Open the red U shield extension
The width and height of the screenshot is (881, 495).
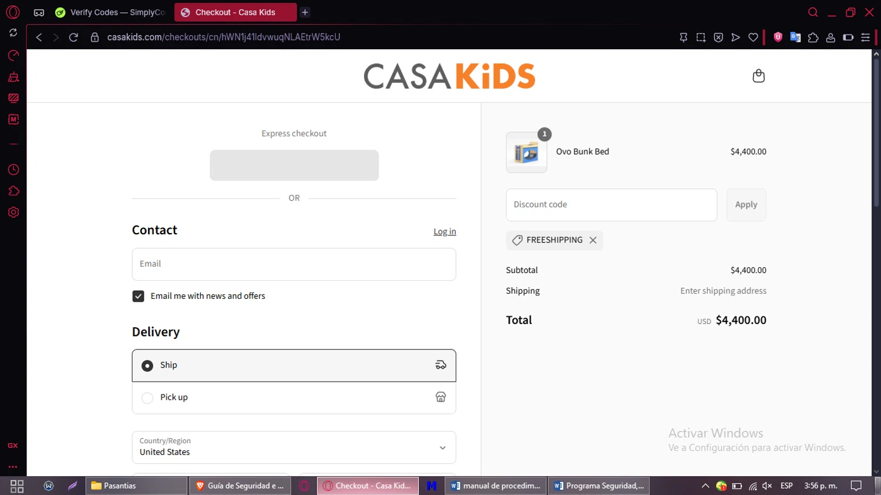(778, 37)
